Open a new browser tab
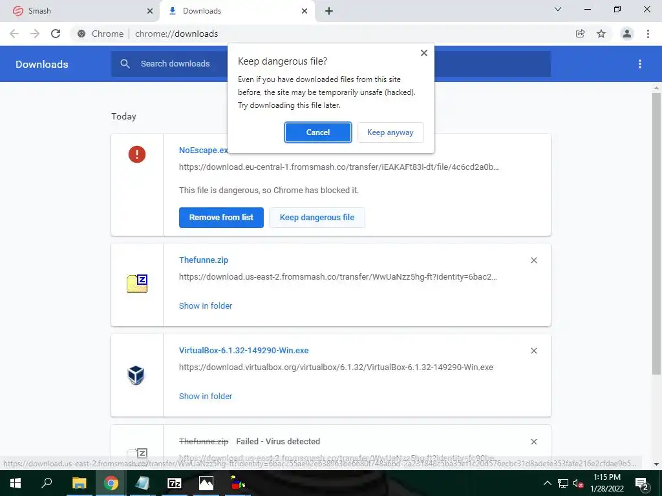The width and height of the screenshot is (662, 496). click(x=329, y=11)
